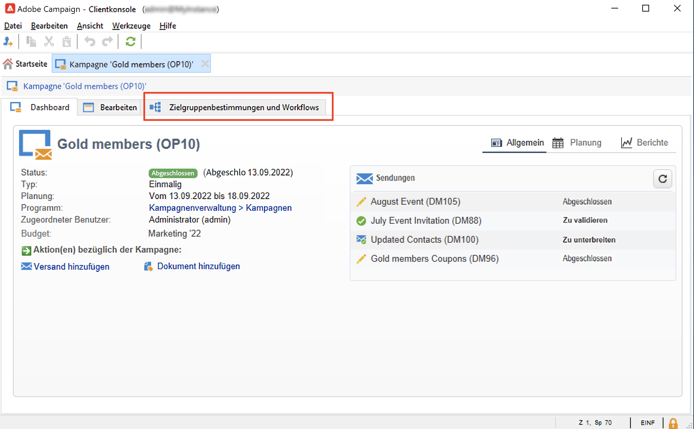Click the Dokument hinzufügen link
Screen dimensions: 694x429
tap(198, 266)
